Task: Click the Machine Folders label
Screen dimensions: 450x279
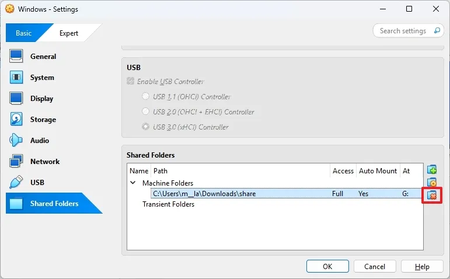Action: tap(168, 183)
